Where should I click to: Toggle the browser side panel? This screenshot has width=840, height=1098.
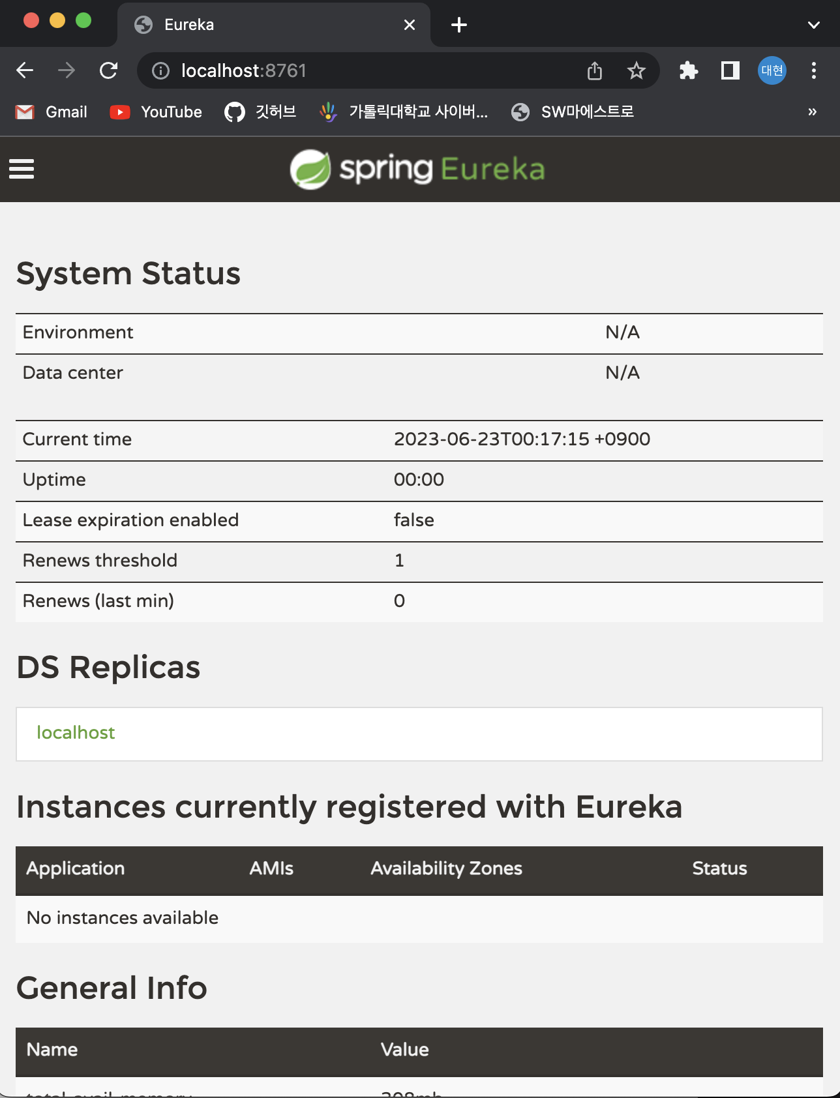[x=730, y=70]
